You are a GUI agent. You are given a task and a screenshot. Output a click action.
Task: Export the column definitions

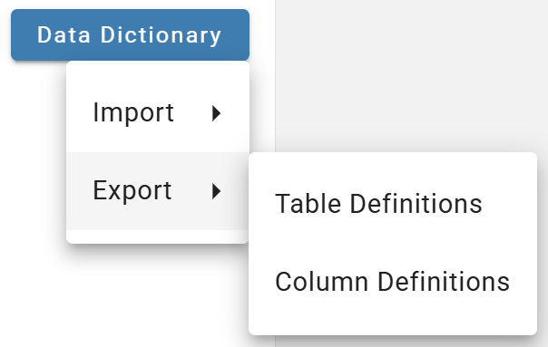click(x=393, y=282)
